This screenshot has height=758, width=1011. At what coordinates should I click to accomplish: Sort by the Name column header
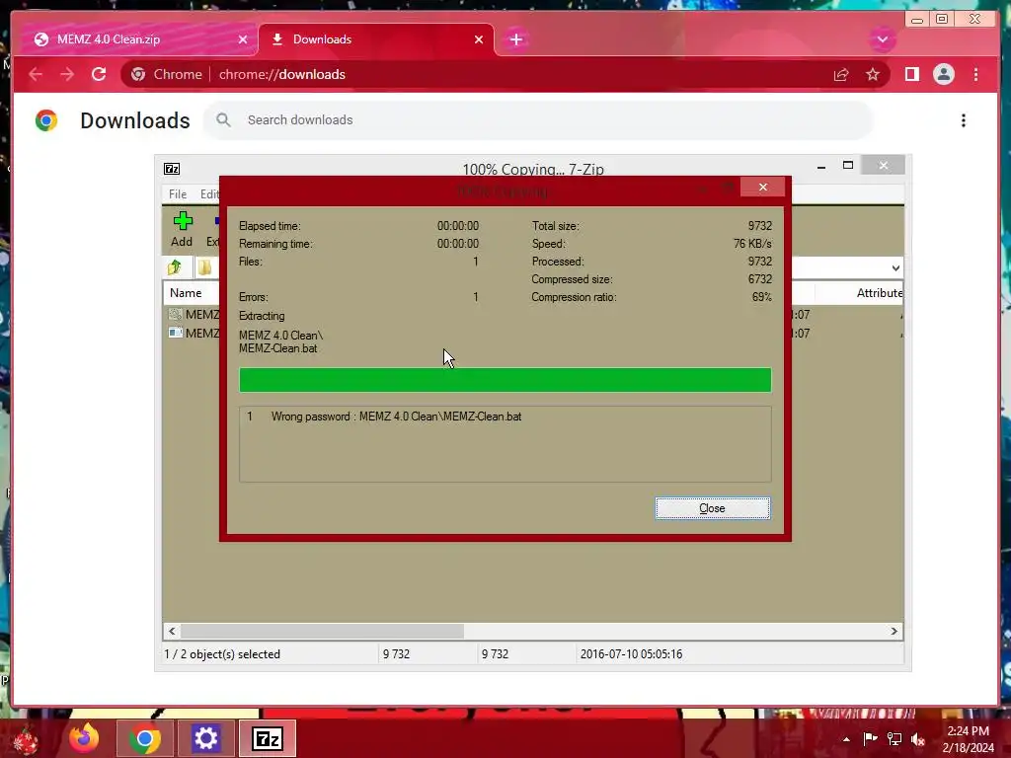click(186, 292)
